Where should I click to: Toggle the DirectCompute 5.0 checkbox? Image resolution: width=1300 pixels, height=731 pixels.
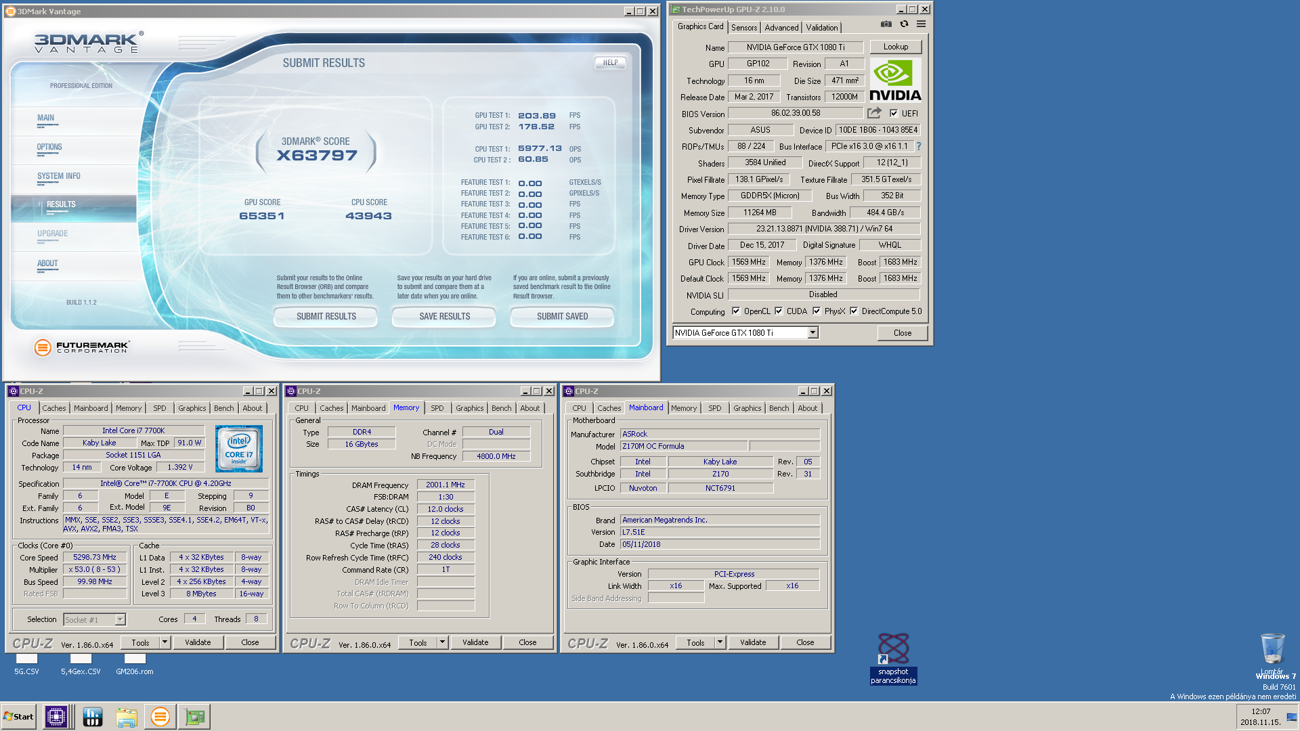click(854, 311)
